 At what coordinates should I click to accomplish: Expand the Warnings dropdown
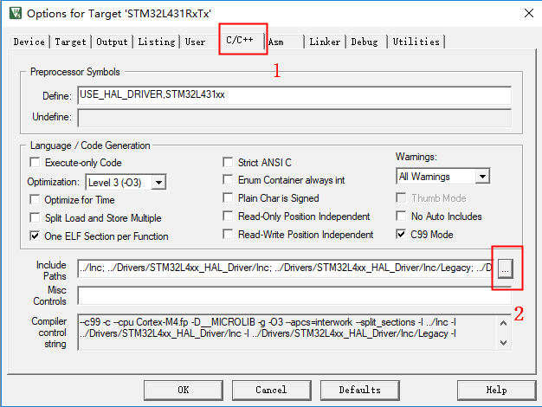click(x=482, y=177)
